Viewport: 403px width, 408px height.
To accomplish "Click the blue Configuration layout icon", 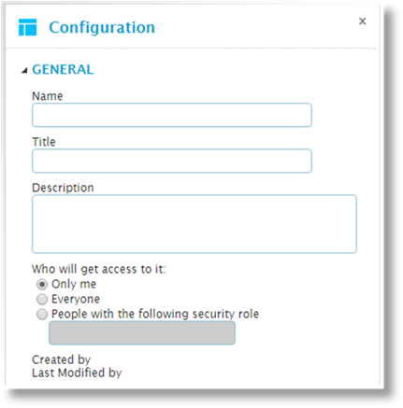I will click(x=27, y=27).
